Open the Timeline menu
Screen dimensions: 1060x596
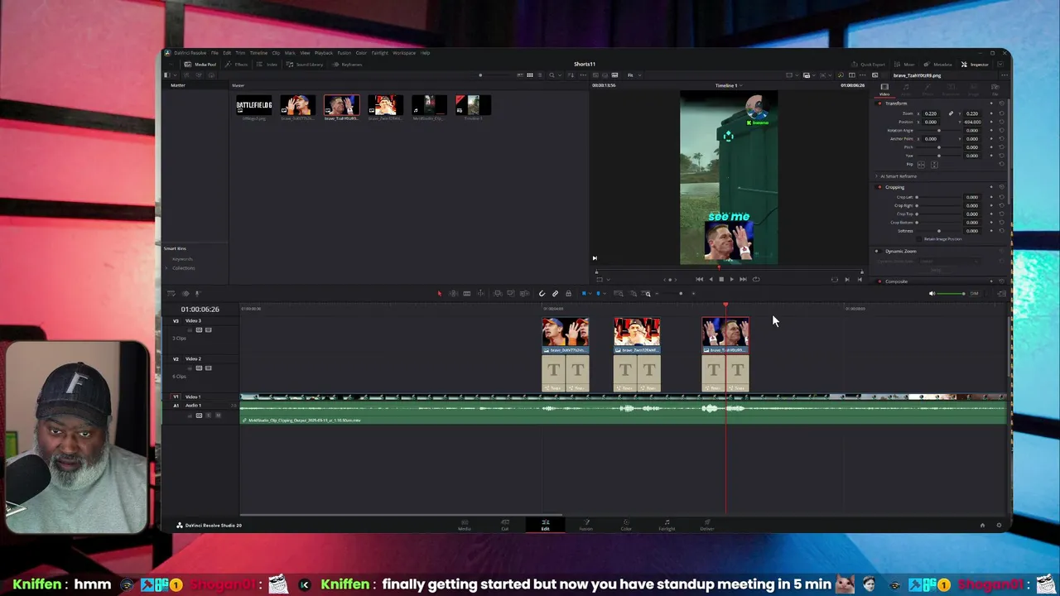[x=258, y=53]
